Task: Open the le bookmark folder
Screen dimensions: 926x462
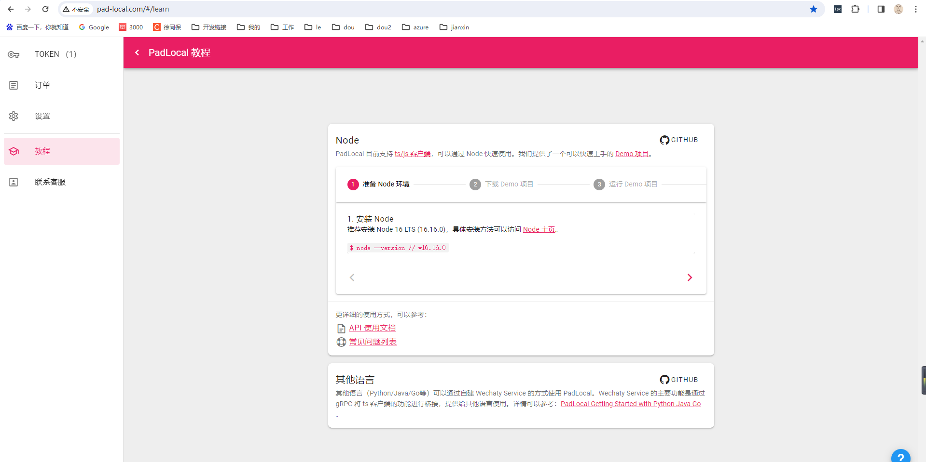Action: [x=313, y=27]
